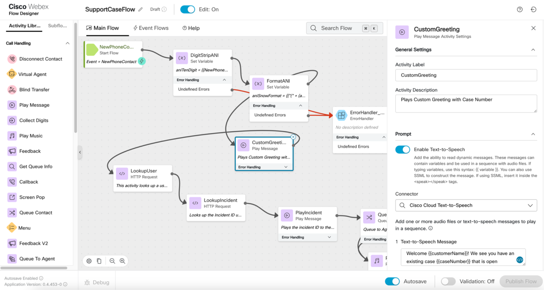Screen dimensions: 544x290
Task: Zoom out the flow canvas
Action: tap(112, 261)
